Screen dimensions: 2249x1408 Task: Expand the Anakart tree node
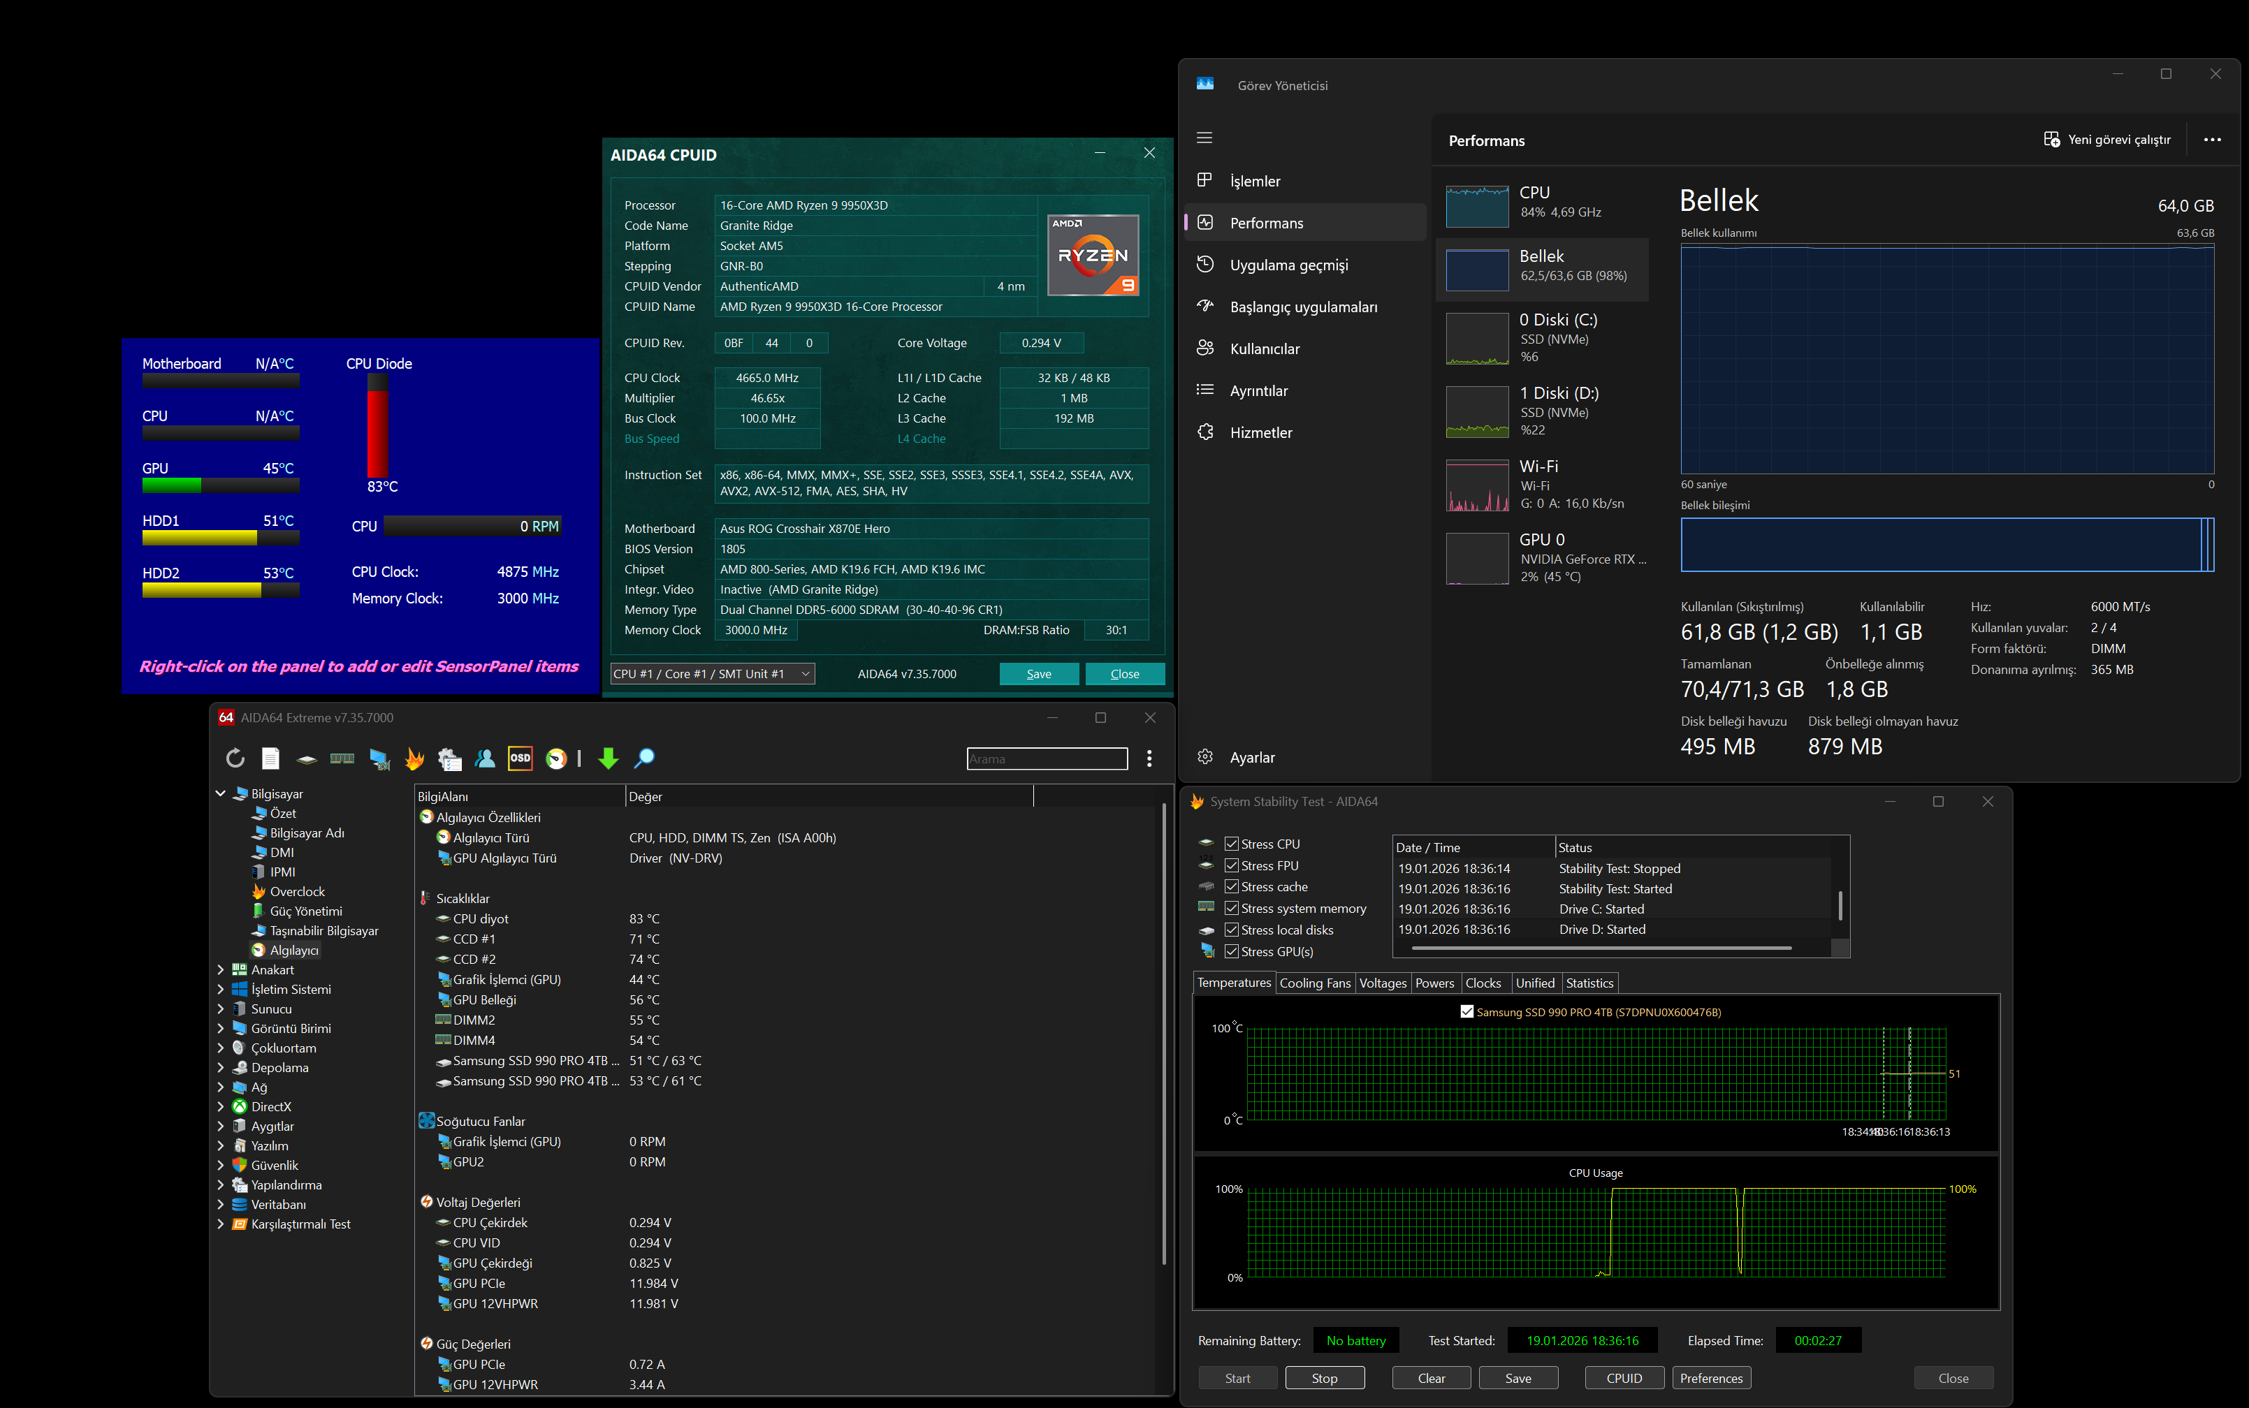(x=221, y=969)
